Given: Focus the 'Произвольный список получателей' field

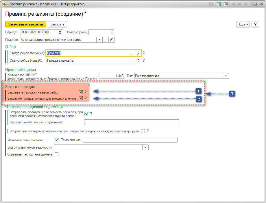Looking at the screenshot, I should (x=132, y=122).
